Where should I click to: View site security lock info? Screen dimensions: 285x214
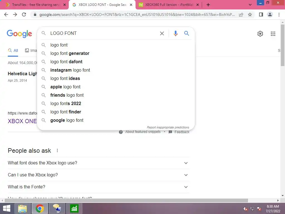[x=35, y=14]
